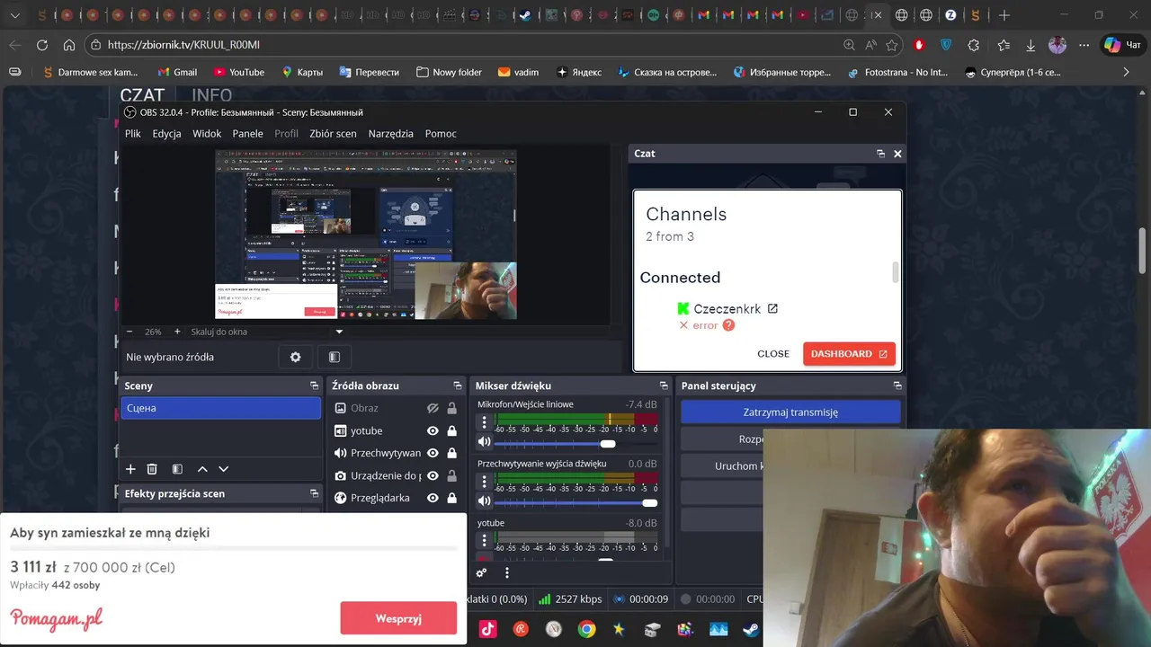This screenshot has width=1151, height=647.
Task: Hide the Przechwytywan source eye icon
Action: tap(433, 453)
